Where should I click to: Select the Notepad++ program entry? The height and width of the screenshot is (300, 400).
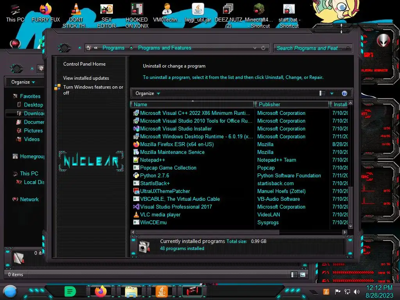[x=152, y=160]
